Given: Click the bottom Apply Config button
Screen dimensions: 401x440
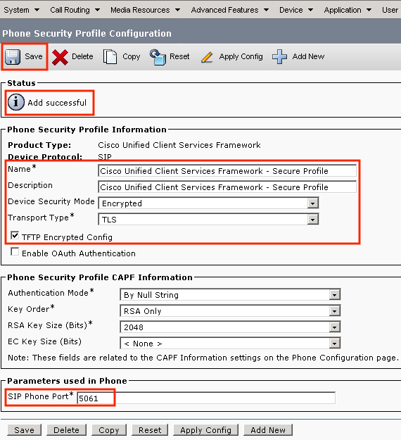Looking at the screenshot, I should pos(206,430).
